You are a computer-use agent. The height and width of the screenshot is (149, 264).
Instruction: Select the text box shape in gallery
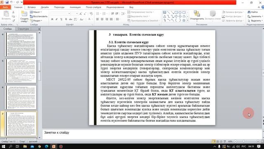[164, 12]
